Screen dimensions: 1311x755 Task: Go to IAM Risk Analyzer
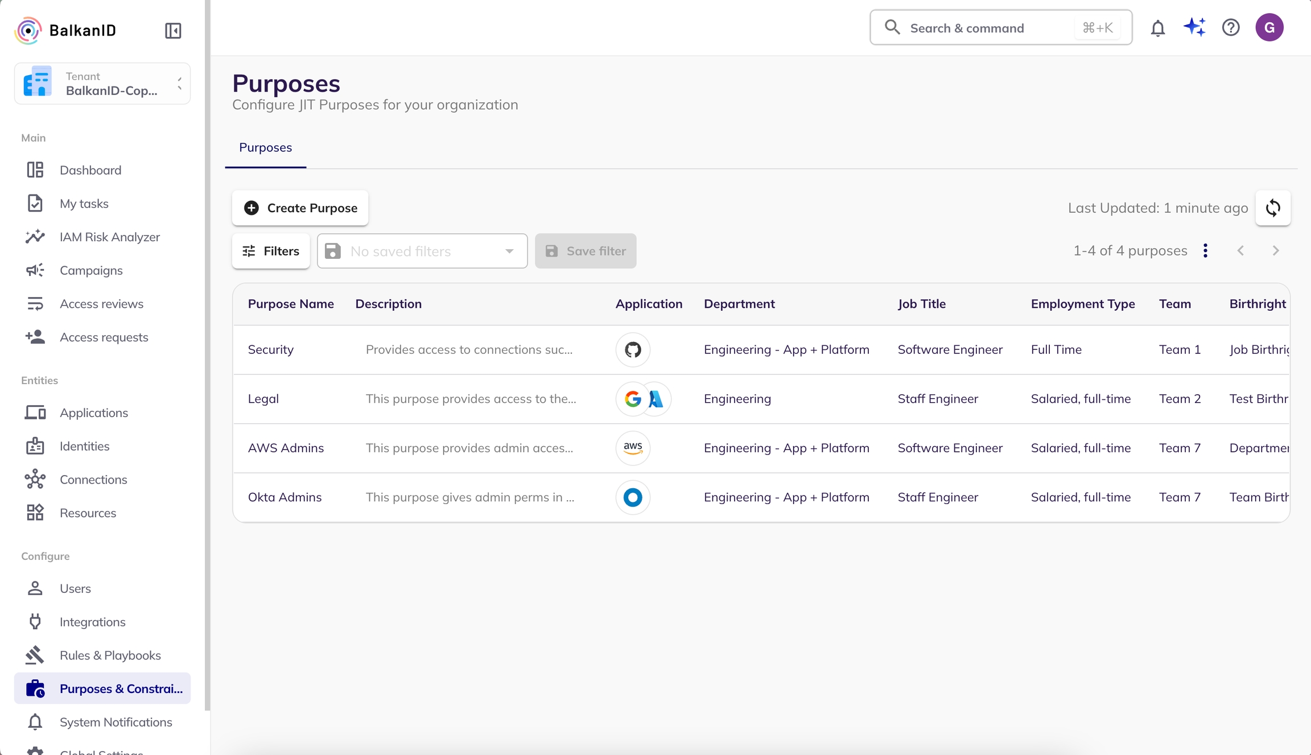click(109, 237)
